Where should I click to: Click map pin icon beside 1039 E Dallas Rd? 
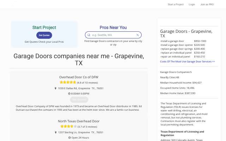(x=55, y=88)
